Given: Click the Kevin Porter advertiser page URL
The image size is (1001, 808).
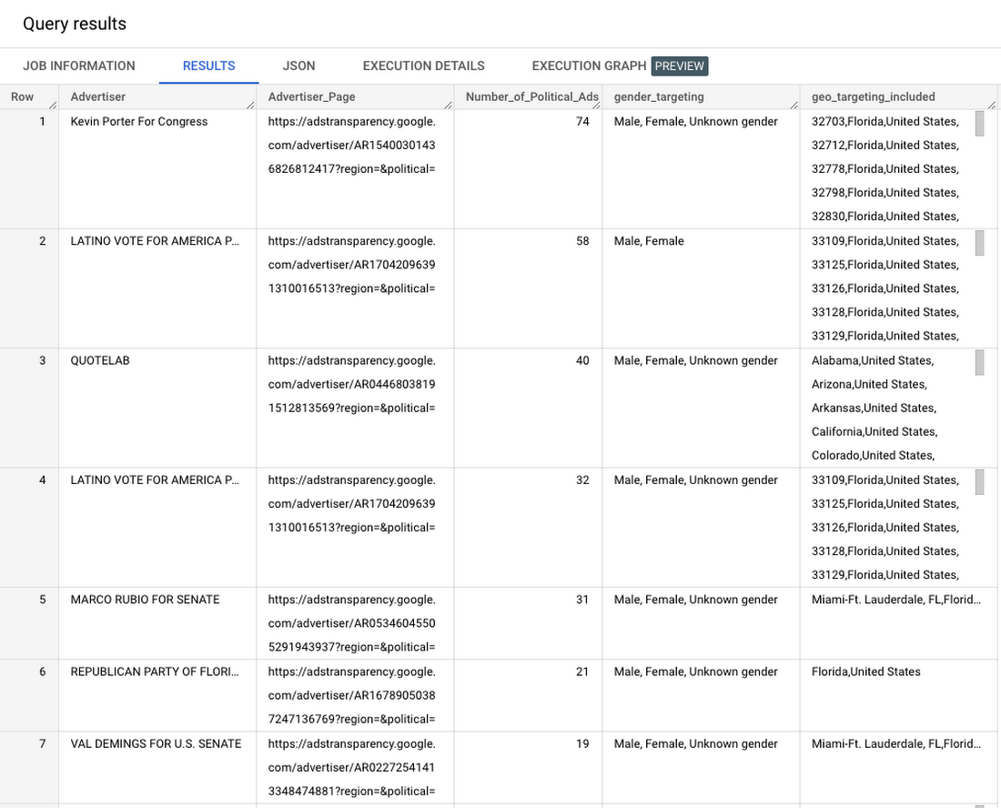Looking at the screenshot, I should tap(352, 145).
